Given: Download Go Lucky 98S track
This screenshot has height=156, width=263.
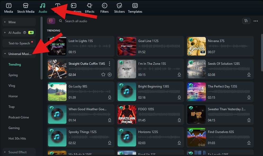Looking at the screenshot, I should [110, 97].
